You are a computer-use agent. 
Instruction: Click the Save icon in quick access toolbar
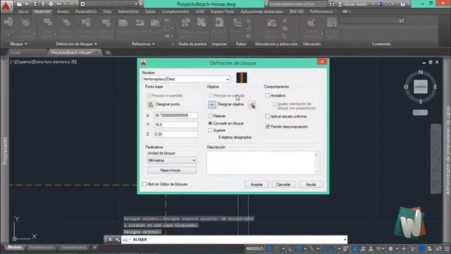click(x=35, y=4)
